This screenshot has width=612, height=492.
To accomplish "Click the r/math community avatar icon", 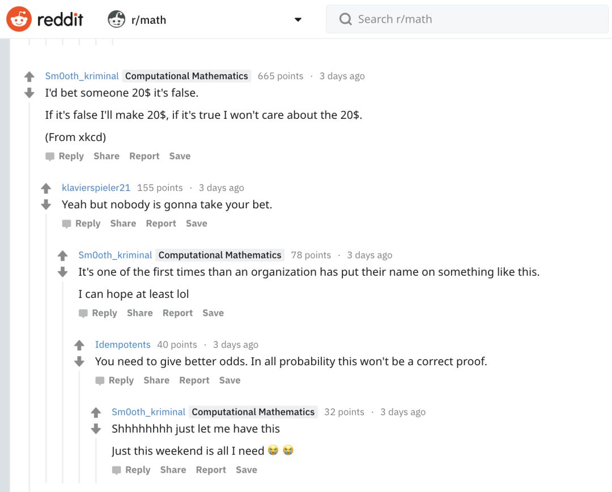I will [x=116, y=19].
